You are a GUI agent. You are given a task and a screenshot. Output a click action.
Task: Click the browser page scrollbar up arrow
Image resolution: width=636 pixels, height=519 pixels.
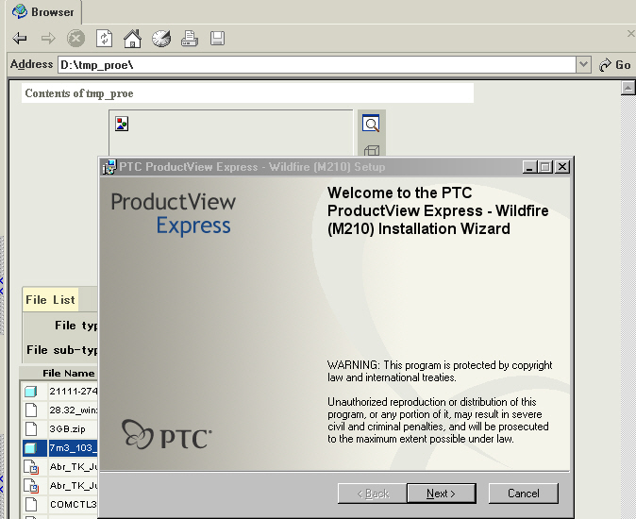628,88
